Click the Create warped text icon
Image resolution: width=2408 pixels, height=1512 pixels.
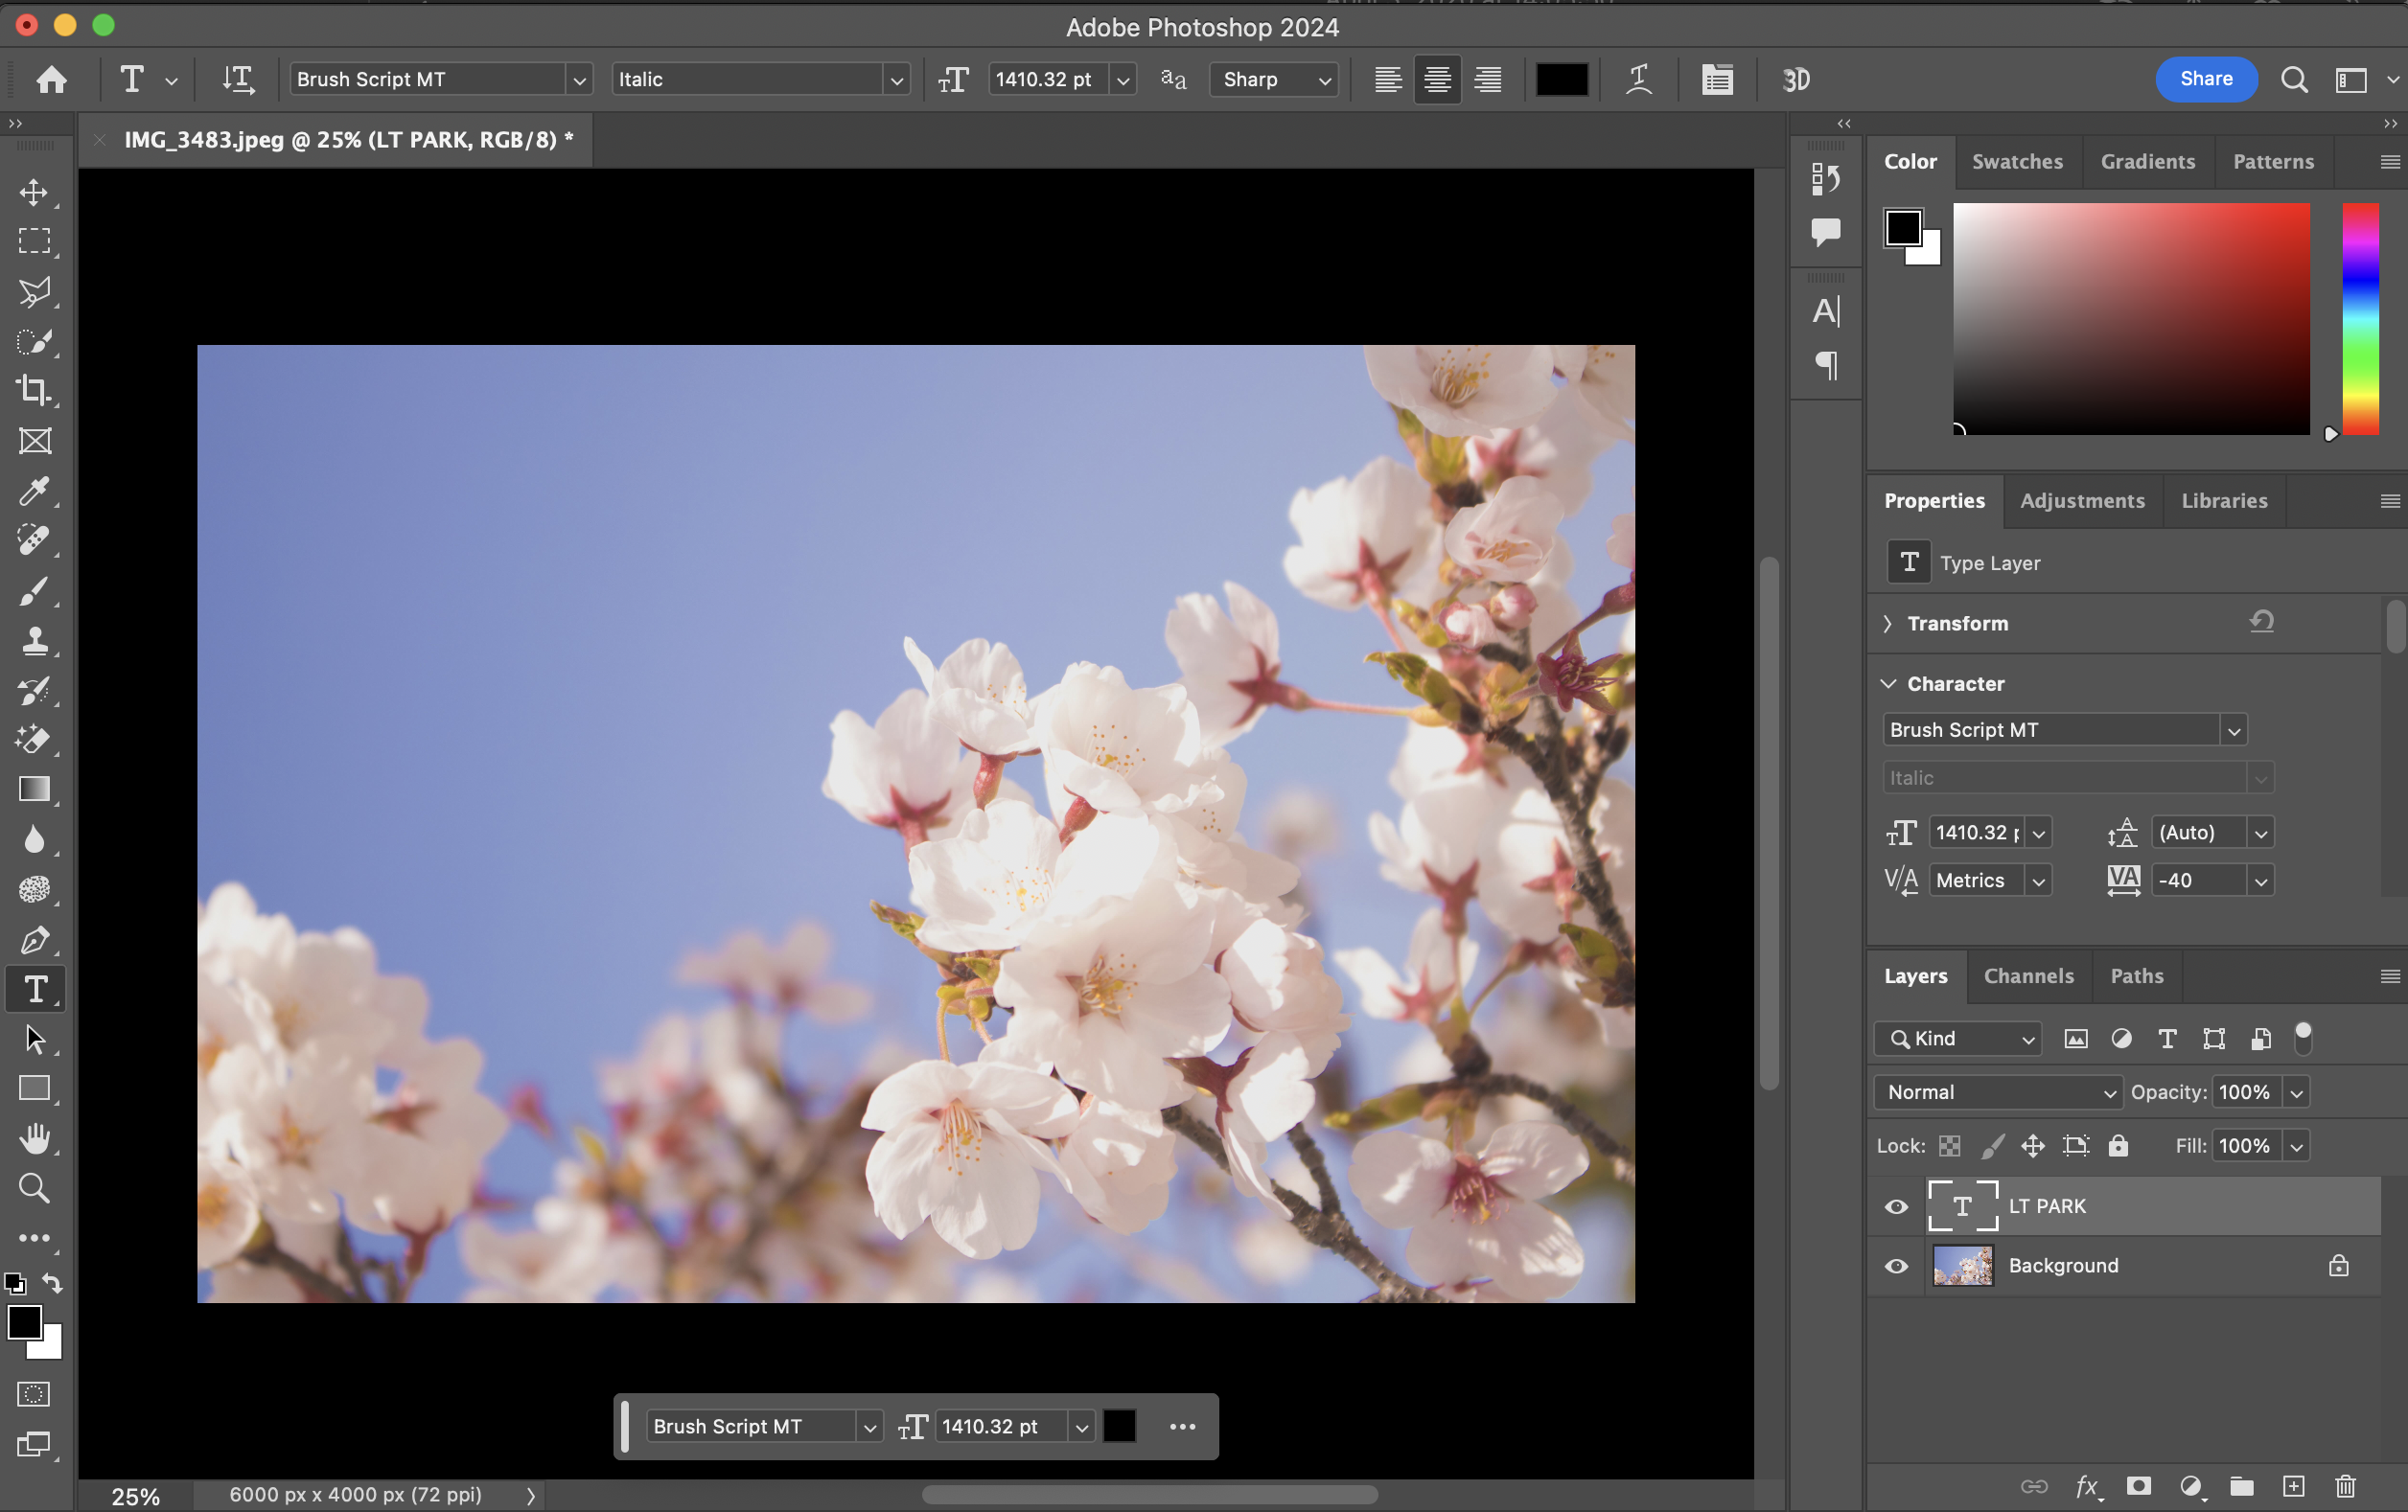(x=1638, y=79)
